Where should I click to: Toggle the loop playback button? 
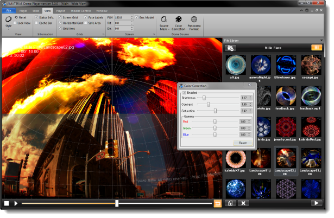pyautogui.click(x=217, y=203)
